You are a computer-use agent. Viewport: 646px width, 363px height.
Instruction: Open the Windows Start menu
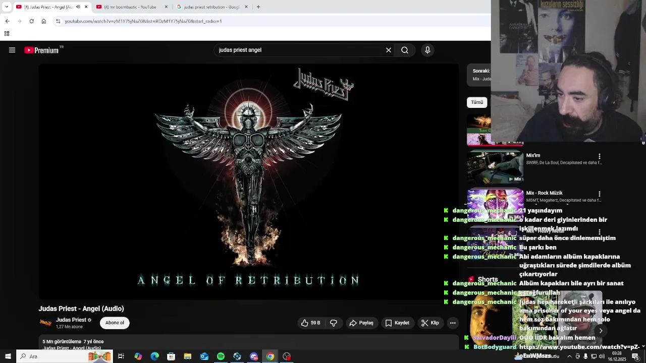(x=8, y=356)
